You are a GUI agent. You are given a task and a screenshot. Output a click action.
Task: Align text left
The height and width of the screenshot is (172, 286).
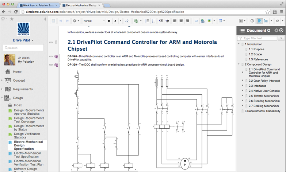pyautogui.click(x=175, y=21)
